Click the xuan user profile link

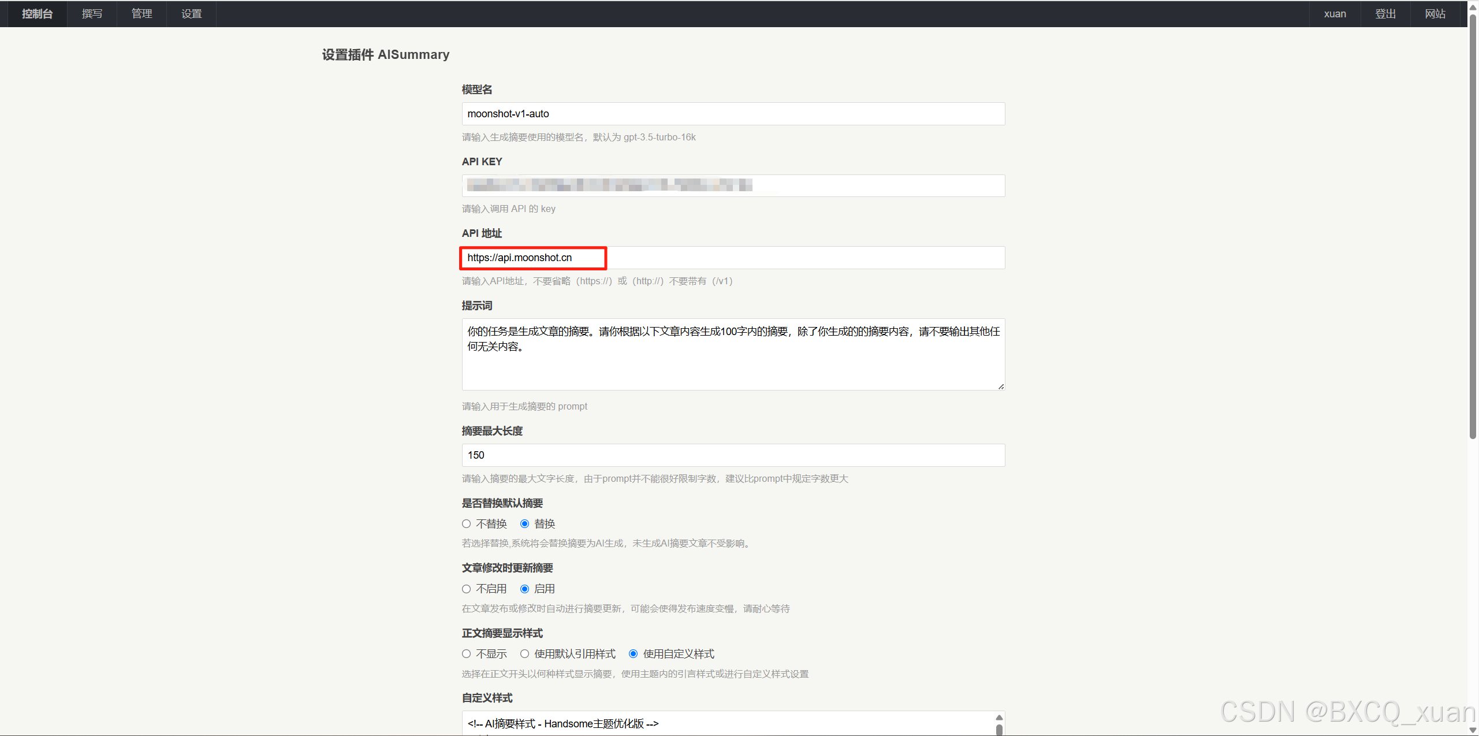1334,14
